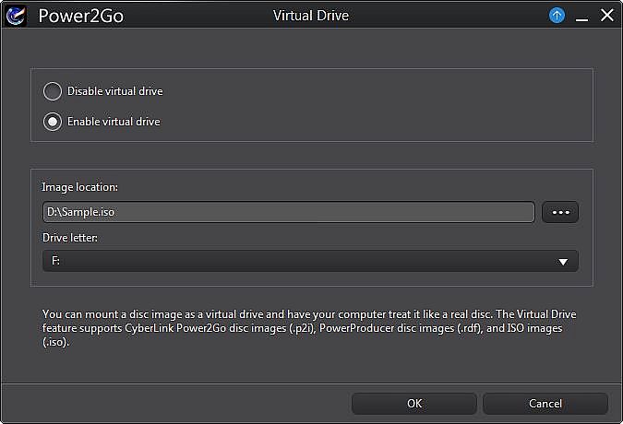This screenshot has height=424, width=623.
Task: Select the Enable virtual drive radio button
Action: pyautogui.click(x=53, y=121)
